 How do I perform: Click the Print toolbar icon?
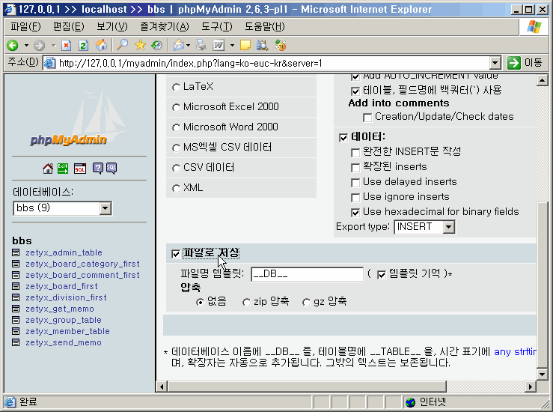tap(201, 45)
